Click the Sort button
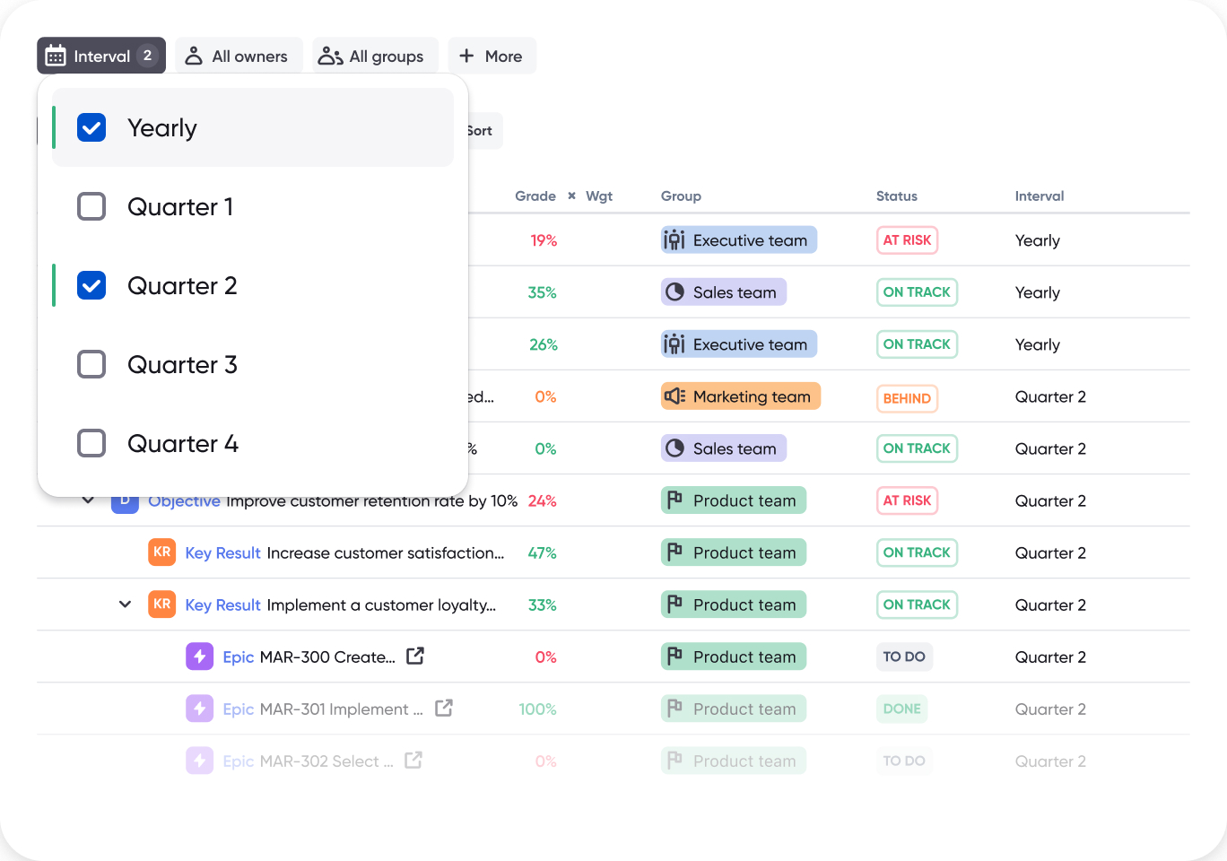Screen dimensions: 1227x861 tap(479, 130)
